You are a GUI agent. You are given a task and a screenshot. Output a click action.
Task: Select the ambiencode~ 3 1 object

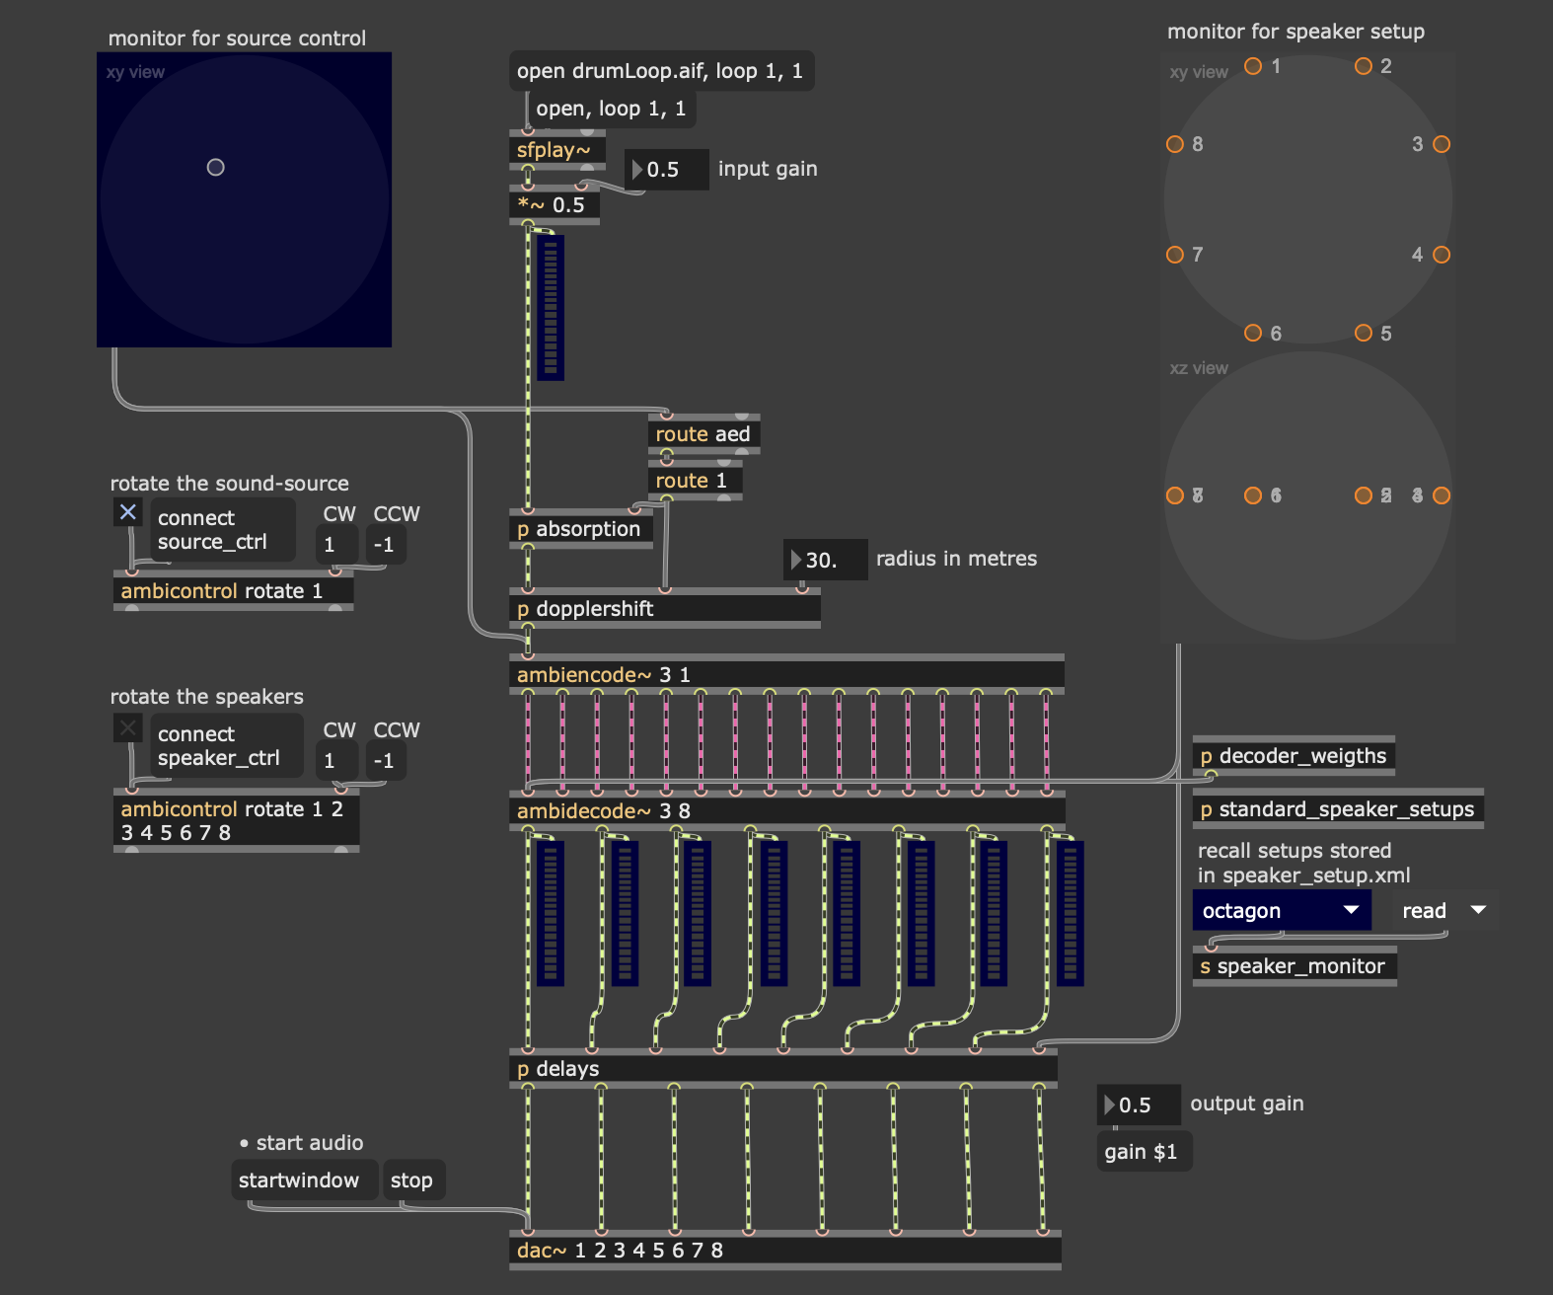787,674
